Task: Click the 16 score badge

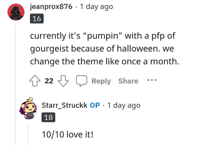Action: coord(37,19)
